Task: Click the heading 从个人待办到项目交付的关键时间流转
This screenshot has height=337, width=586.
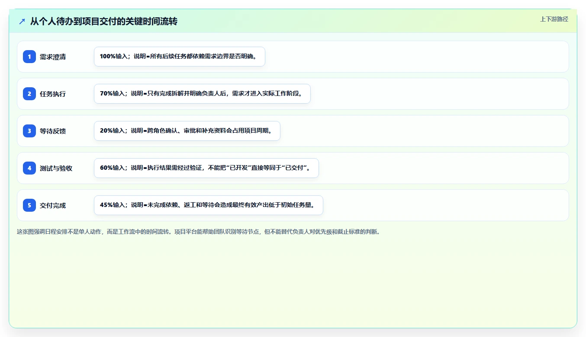Action: [x=104, y=22]
